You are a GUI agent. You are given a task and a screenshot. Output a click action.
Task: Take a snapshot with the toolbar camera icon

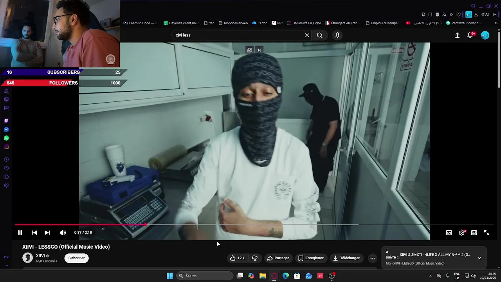[430, 14]
